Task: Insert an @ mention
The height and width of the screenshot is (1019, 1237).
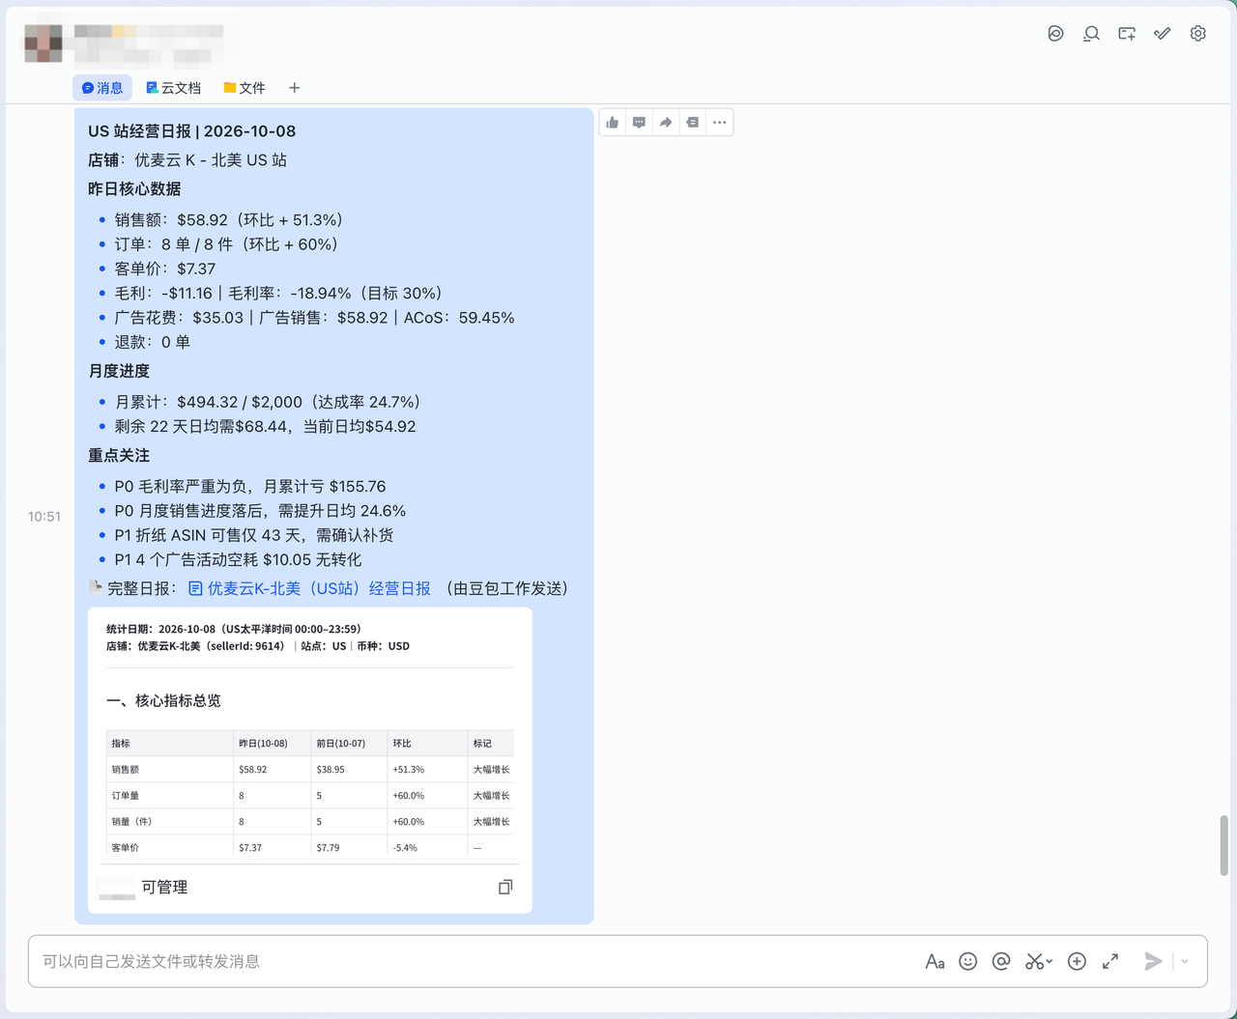Action: (x=1001, y=961)
